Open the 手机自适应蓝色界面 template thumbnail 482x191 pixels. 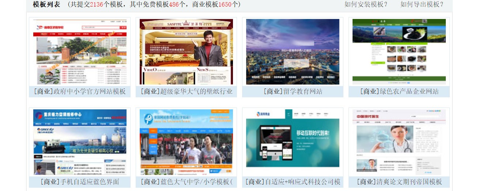[80, 142]
